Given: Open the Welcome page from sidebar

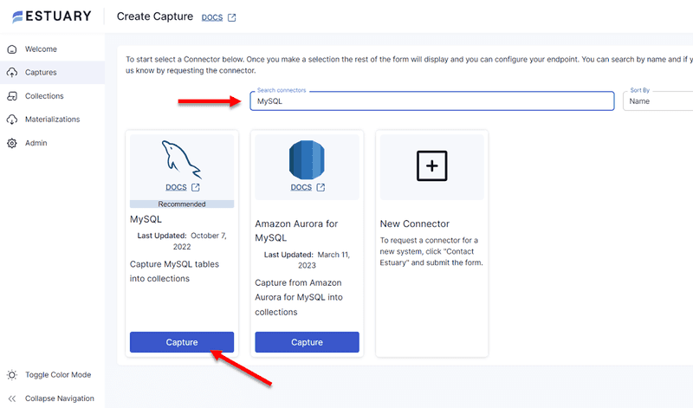Looking at the screenshot, I should click(x=42, y=49).
